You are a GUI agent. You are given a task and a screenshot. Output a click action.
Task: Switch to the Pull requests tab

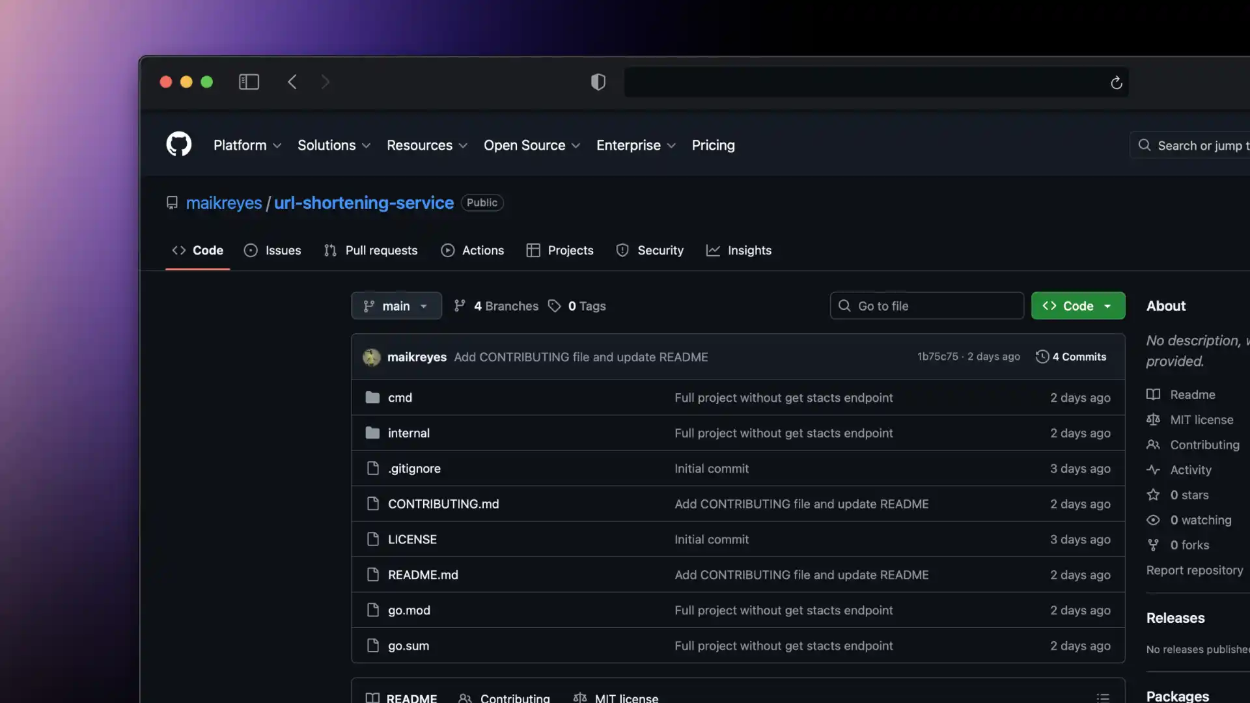tap(370, 251)
